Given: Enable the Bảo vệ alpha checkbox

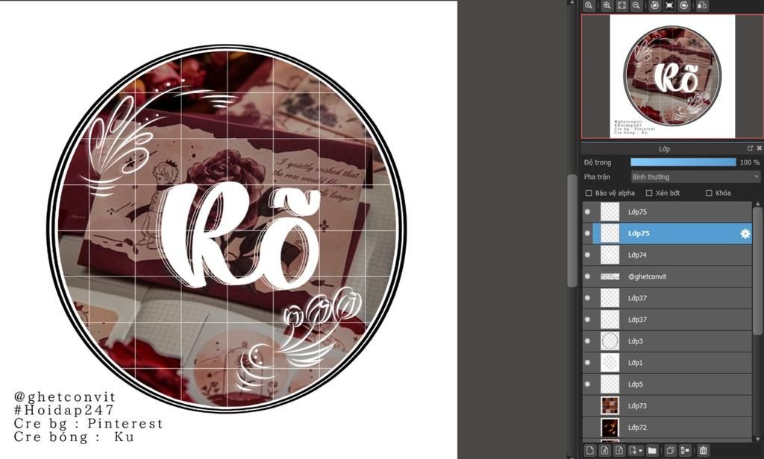Looking at the screenshot, I should tap(589, 193).
